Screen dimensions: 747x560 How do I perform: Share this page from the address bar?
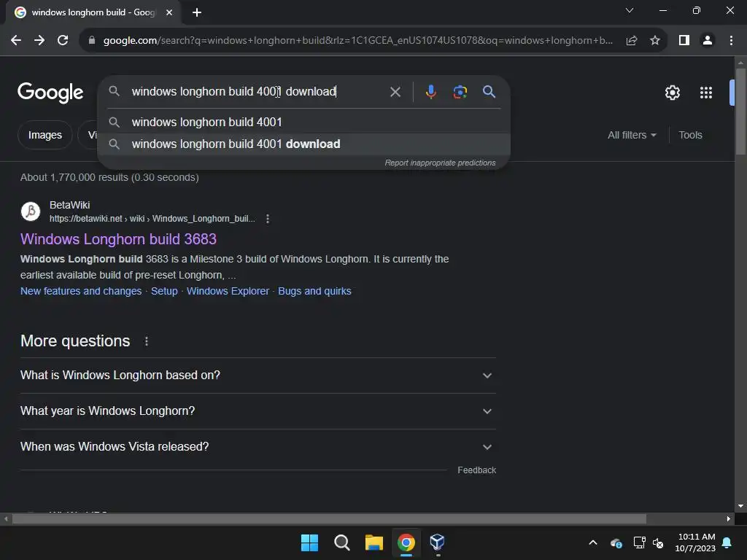coord(632,41)
